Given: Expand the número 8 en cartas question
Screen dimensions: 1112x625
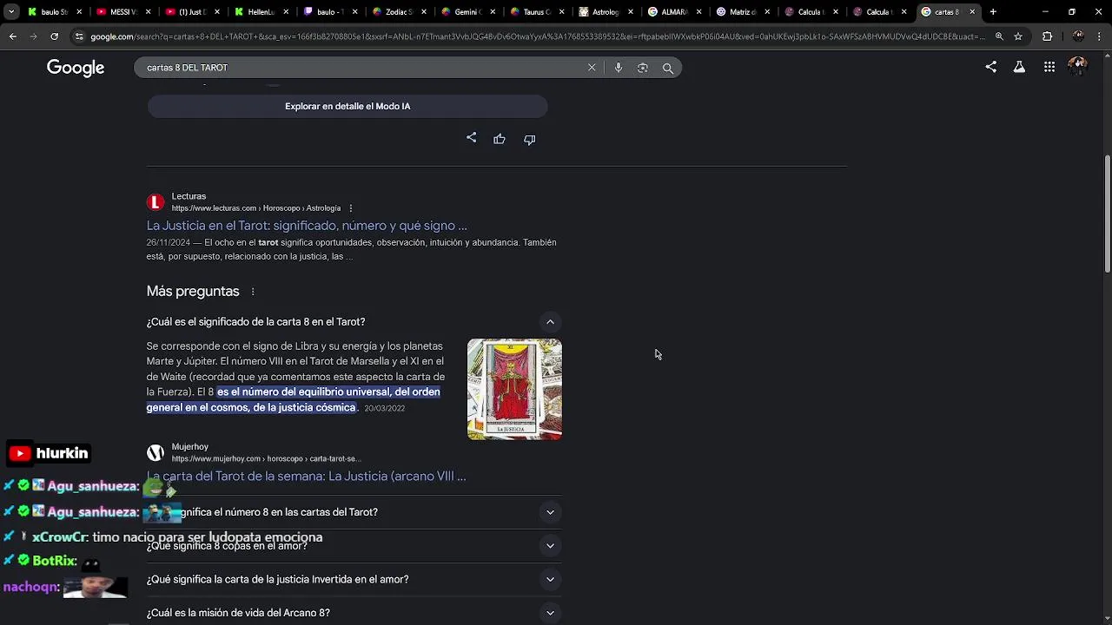Looking at the screenshot, I should [550, 512].
